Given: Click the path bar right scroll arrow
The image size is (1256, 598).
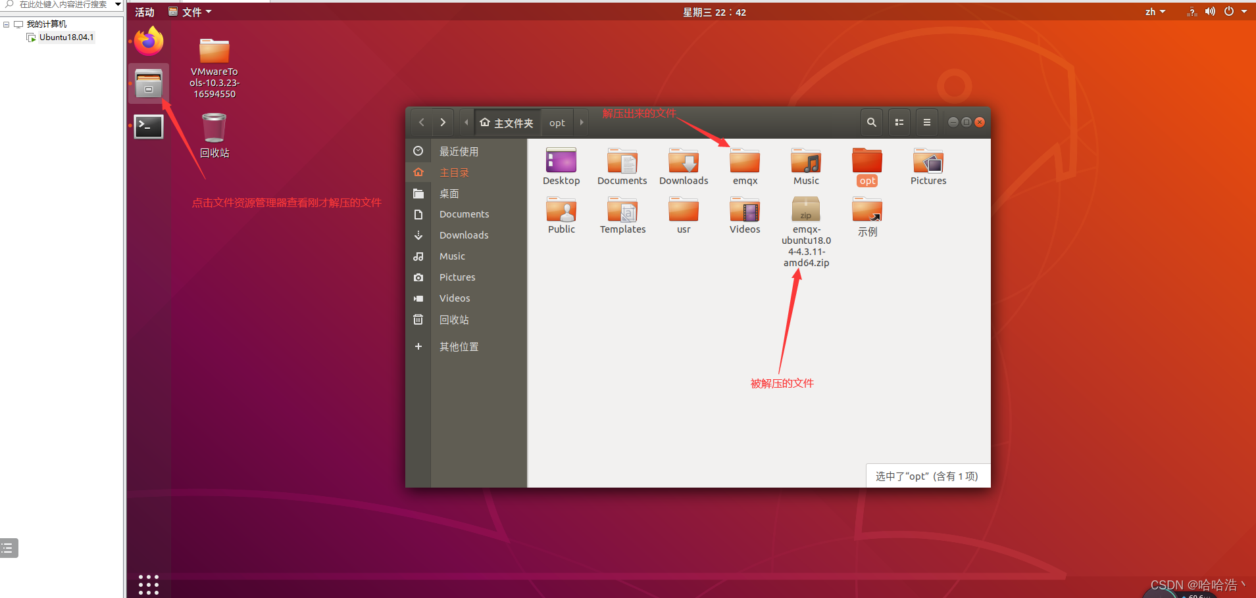Looking at the screenshot, I should [x=582, y=122].
